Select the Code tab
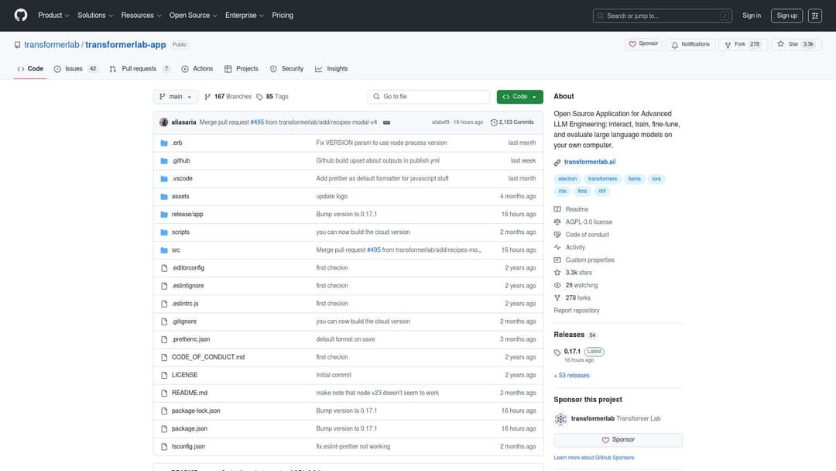836x471 pixels. click(30, 69)
